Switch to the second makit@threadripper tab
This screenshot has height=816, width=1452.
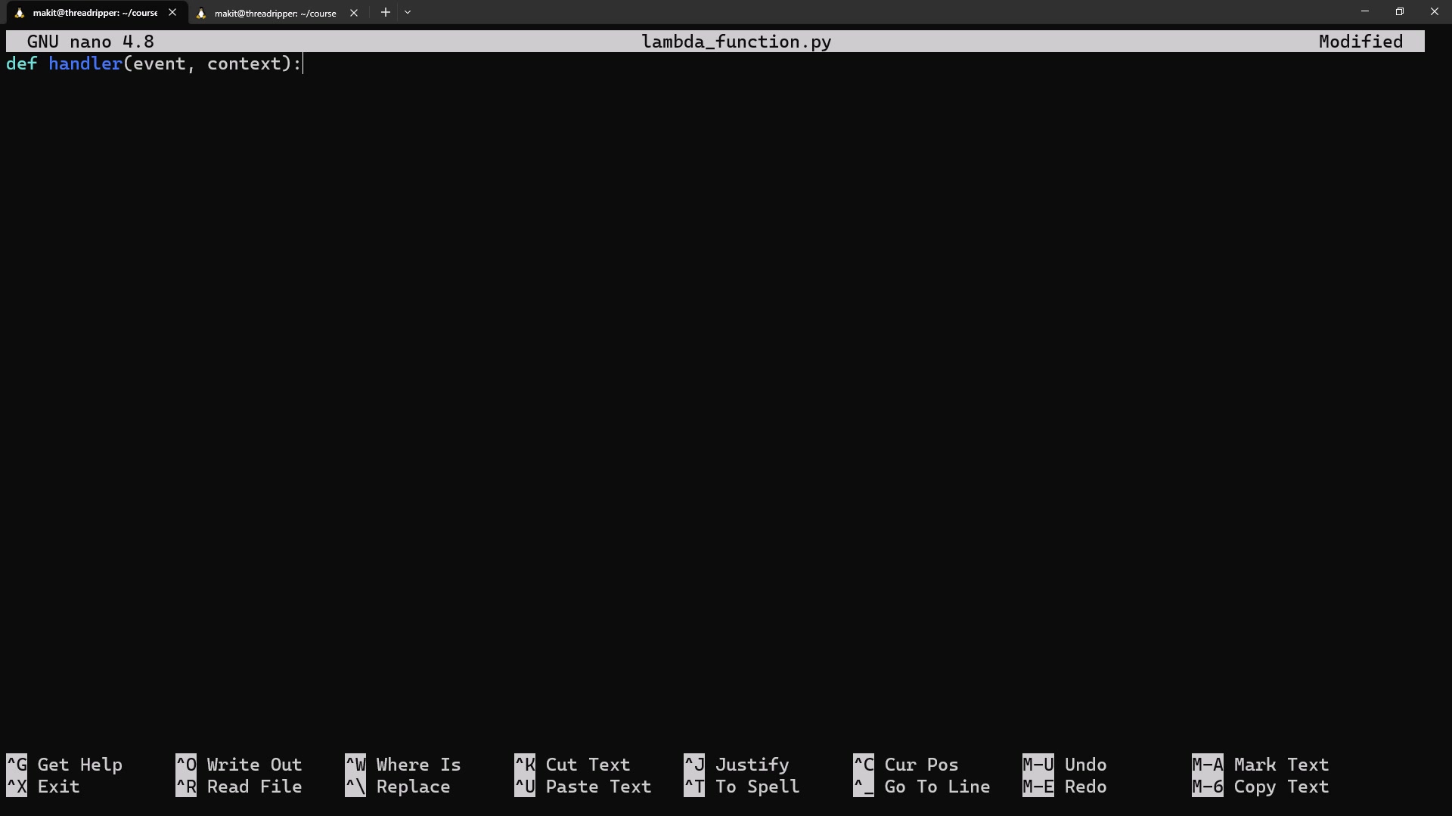[x=275, y=13]
